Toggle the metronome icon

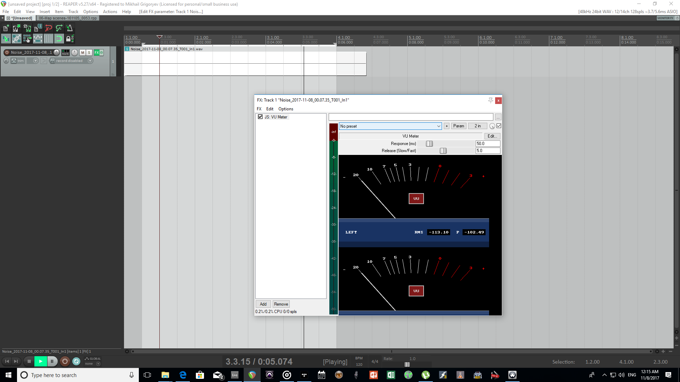coord(69,28)
